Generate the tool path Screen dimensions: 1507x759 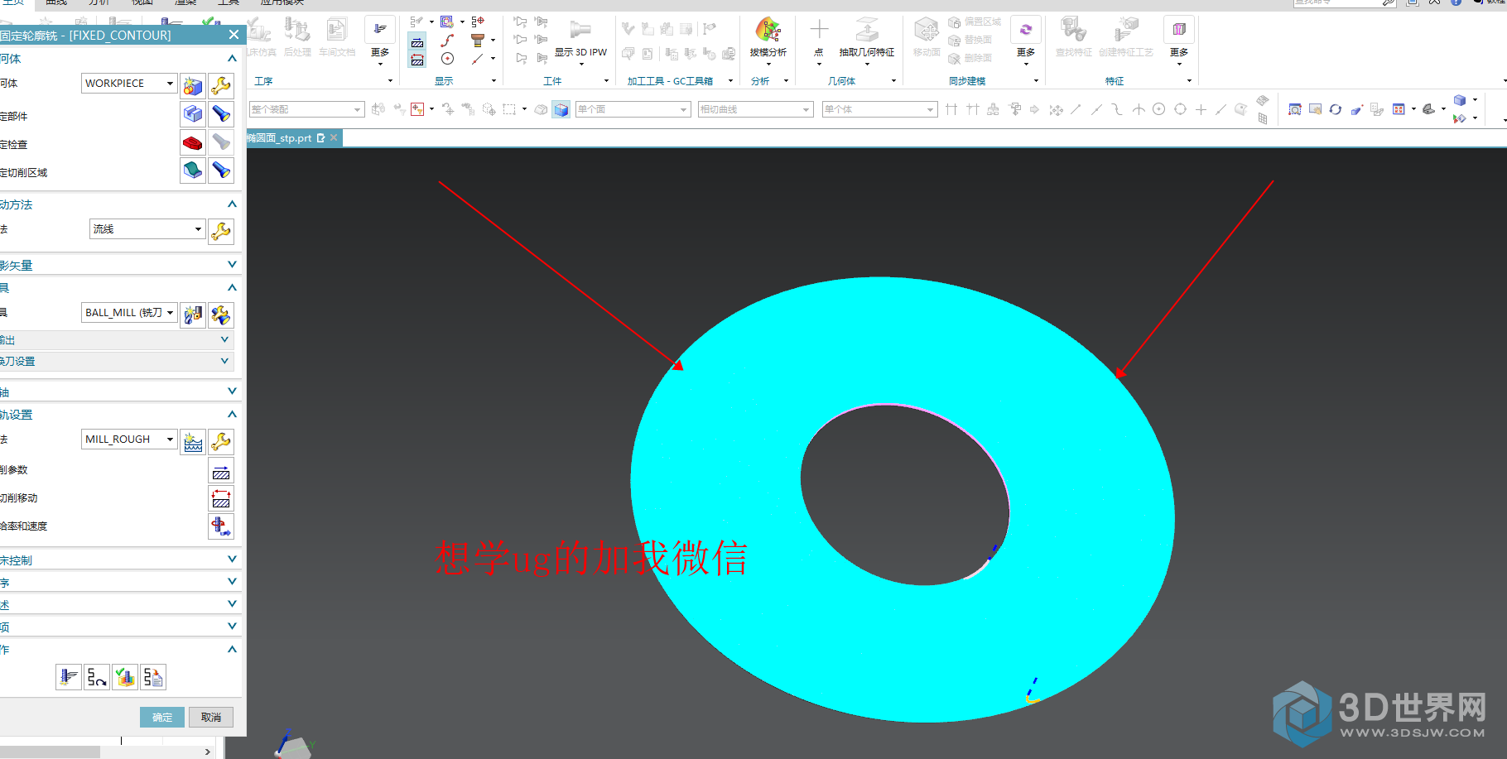click(x=69, y=677)
